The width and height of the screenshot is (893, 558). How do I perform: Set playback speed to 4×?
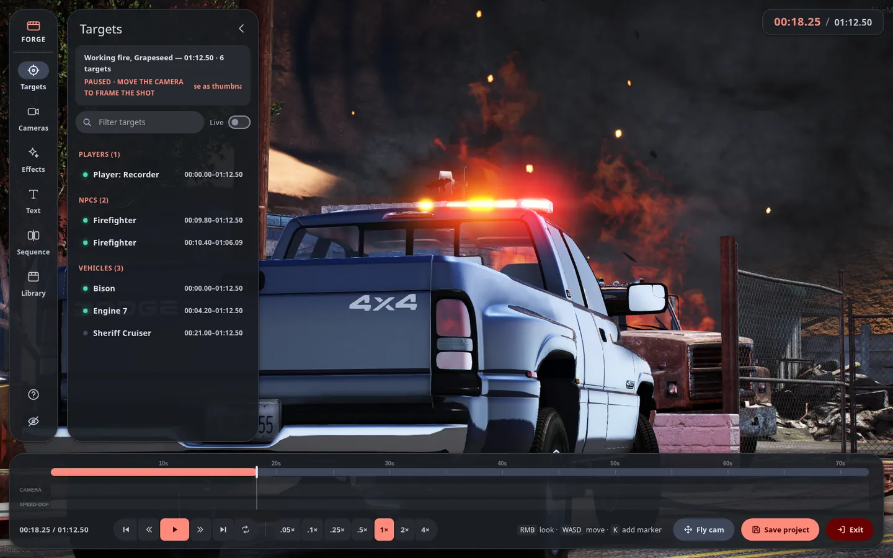[425, 529]
